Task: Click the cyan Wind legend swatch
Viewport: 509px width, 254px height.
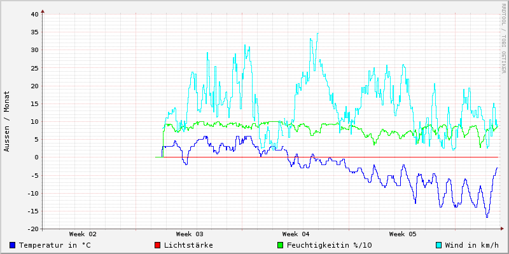Action: (438, 245)
